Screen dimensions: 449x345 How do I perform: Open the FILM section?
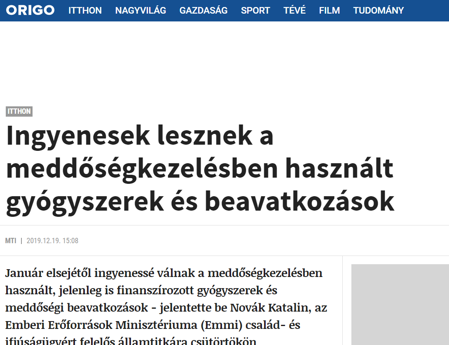pos(330,11)
